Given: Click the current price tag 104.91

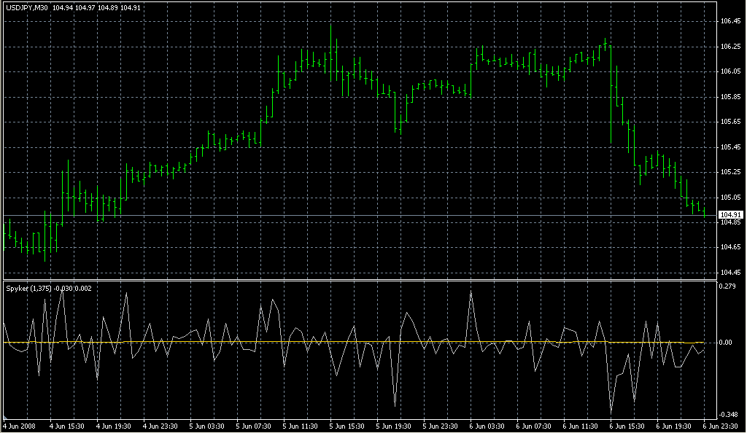Looking at the screenshot, I should click(x=731, y=215).
